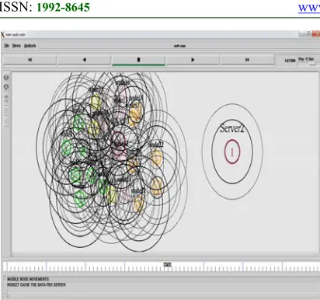The height and width of the screenshot is (300, 320).
Task: Click the play forward button
Action: click(193, 60)
